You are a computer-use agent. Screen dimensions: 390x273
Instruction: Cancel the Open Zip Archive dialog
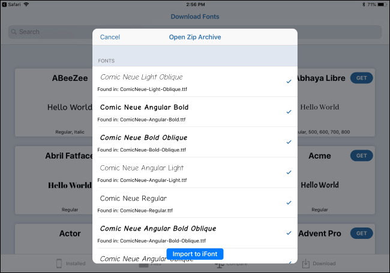(110, 37)
